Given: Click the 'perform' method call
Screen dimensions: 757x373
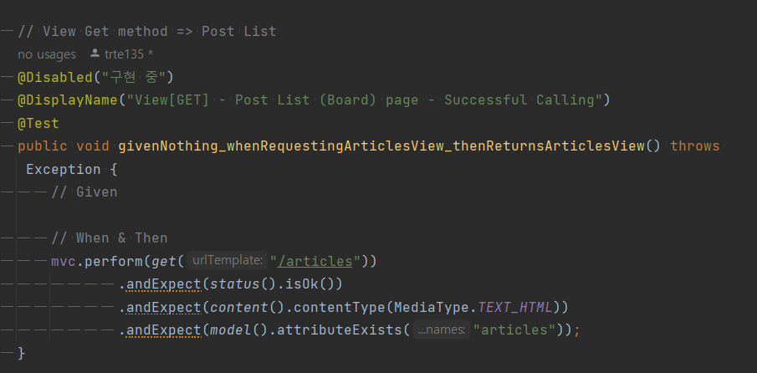Looking at the screenshot, I should coord(114,261).
